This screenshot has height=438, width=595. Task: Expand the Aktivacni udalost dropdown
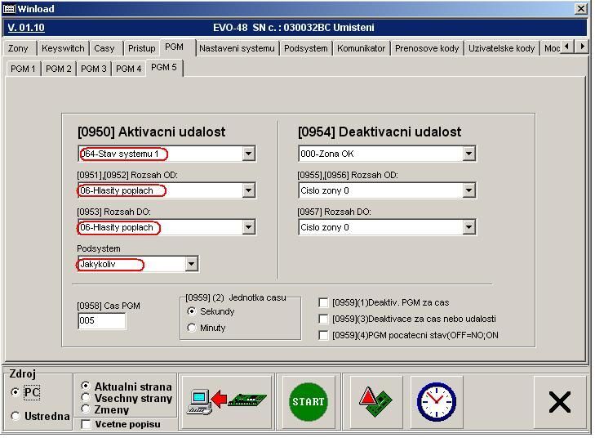click(x=248, y=154)
